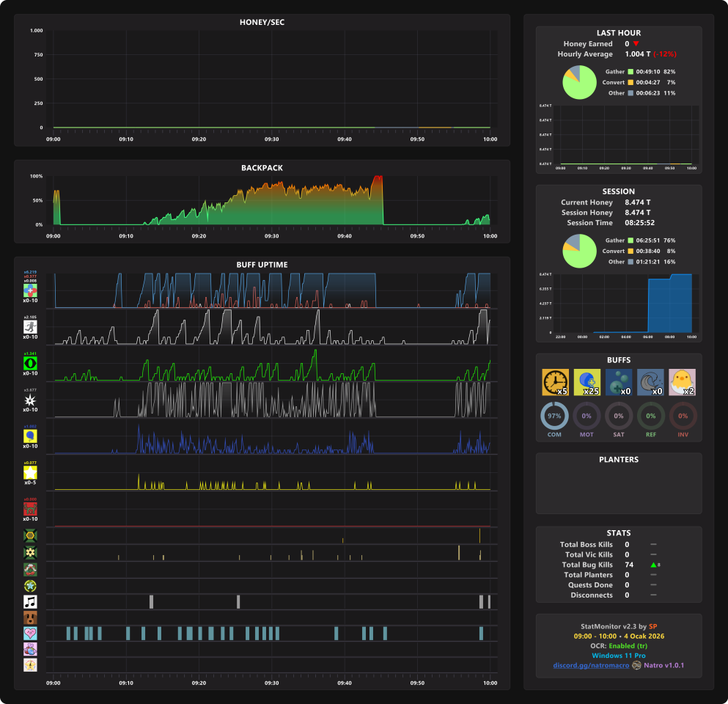Image resolution: width=728 pixels, height=704 pixels.
Task: Click the music note Melody buff icon
Action: tap(30, 602)
